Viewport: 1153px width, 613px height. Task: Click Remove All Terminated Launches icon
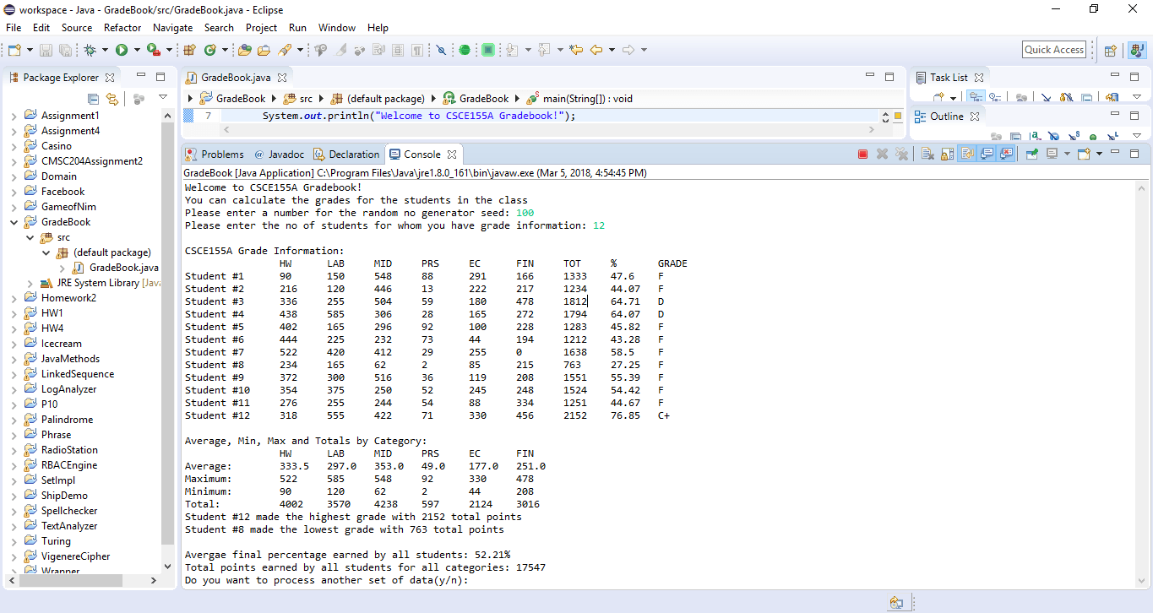coord(901,154)
